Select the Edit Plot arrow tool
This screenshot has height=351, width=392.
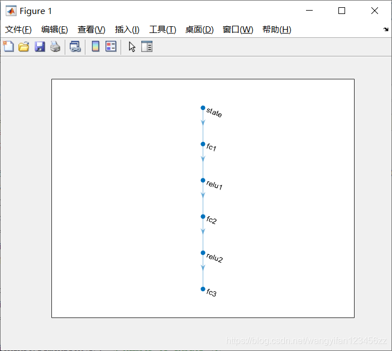[x=132, y=47]
